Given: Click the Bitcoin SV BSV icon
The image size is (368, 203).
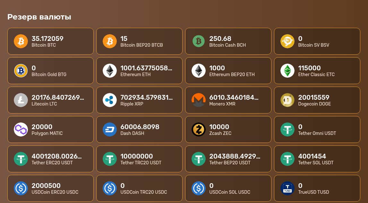Looking at the screenshot, I should click(x=287, y=41).
